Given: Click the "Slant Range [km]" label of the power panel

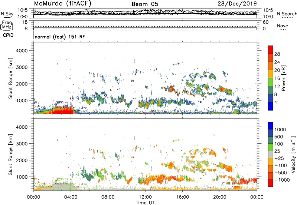Looking at the screenshot, I should 10,78.
